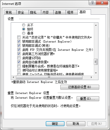
Task: Open the 隐私 tab
Action: tap(35, 12)
